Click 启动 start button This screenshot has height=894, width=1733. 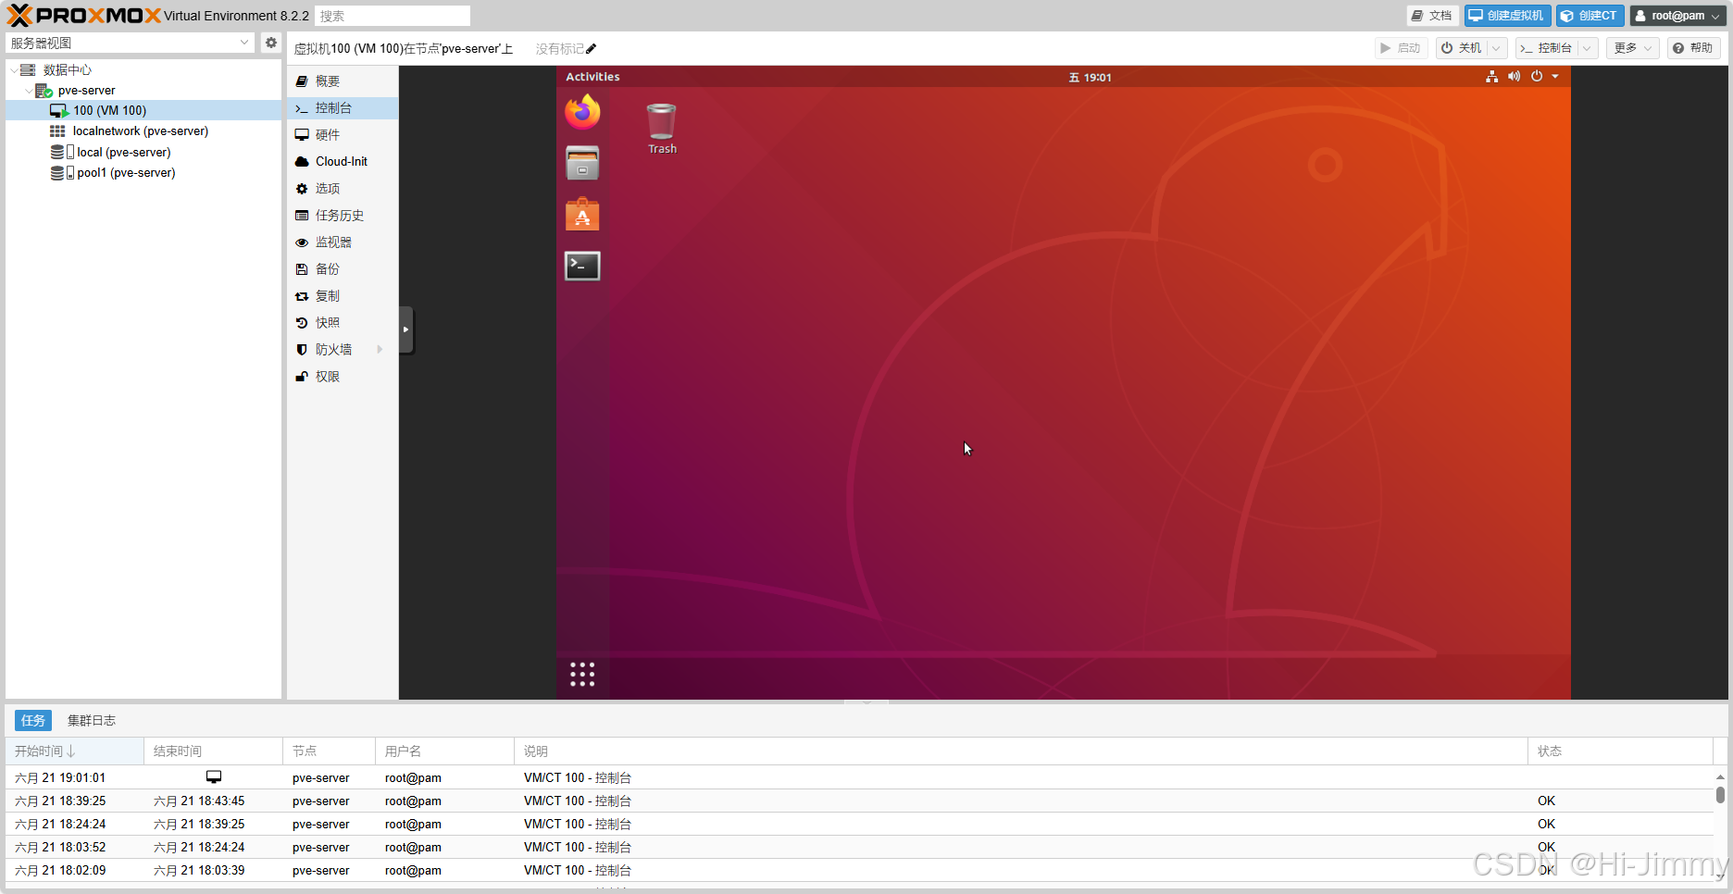point(1400,48)
